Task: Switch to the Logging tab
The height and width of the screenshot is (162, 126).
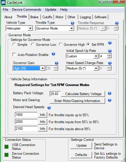Action: pyautogui.click(x=85, y=17)
